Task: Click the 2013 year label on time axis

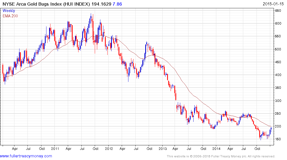Action: point(163,149)
